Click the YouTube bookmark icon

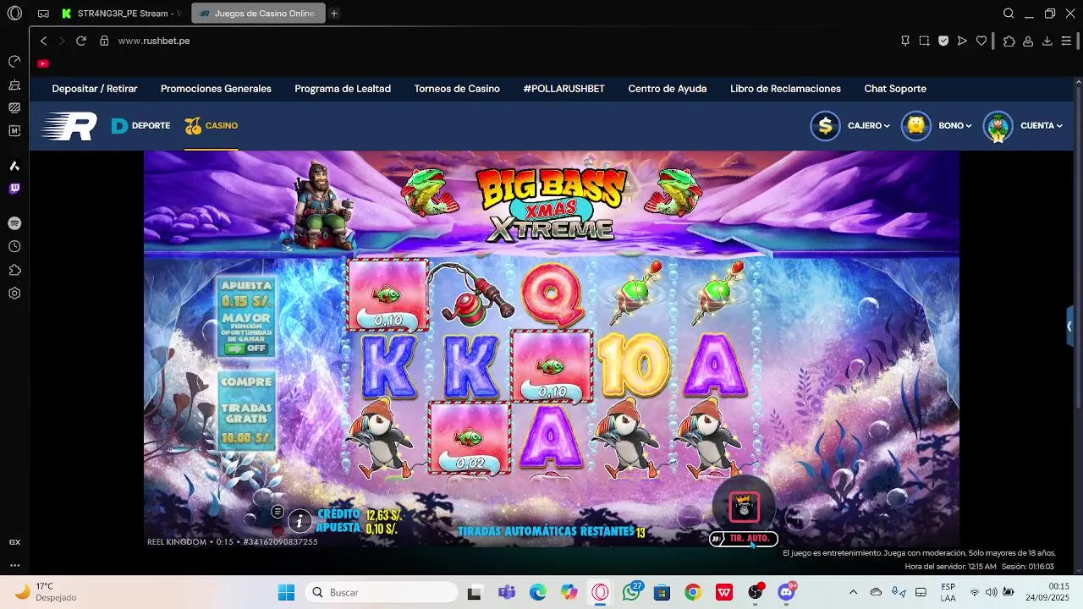[43, 63]
